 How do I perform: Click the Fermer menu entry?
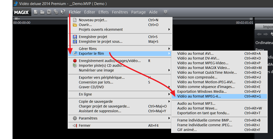point(84,125)
